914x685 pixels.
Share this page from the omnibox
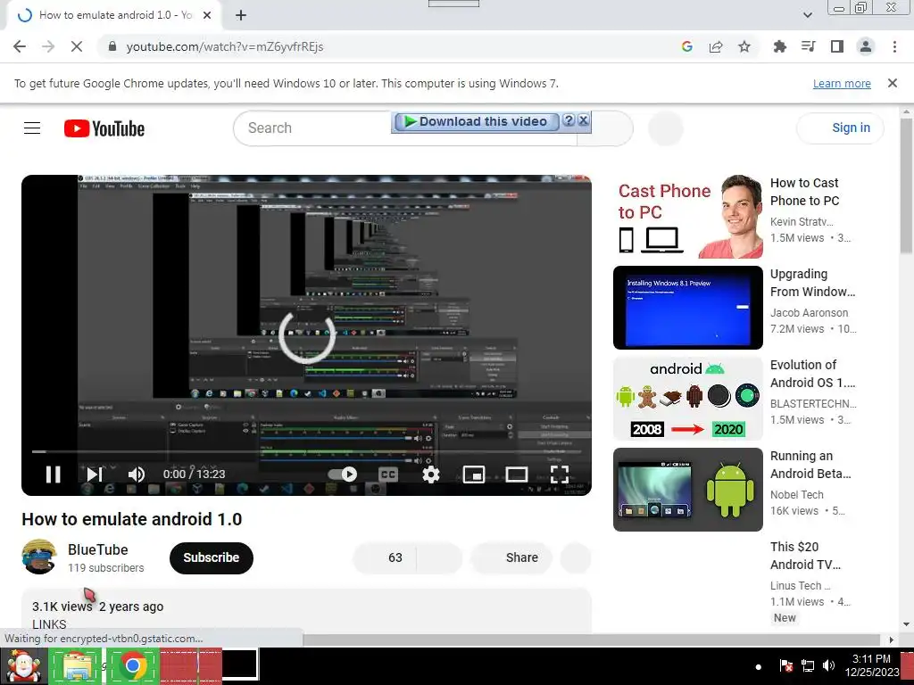click(x=716, y=46)
